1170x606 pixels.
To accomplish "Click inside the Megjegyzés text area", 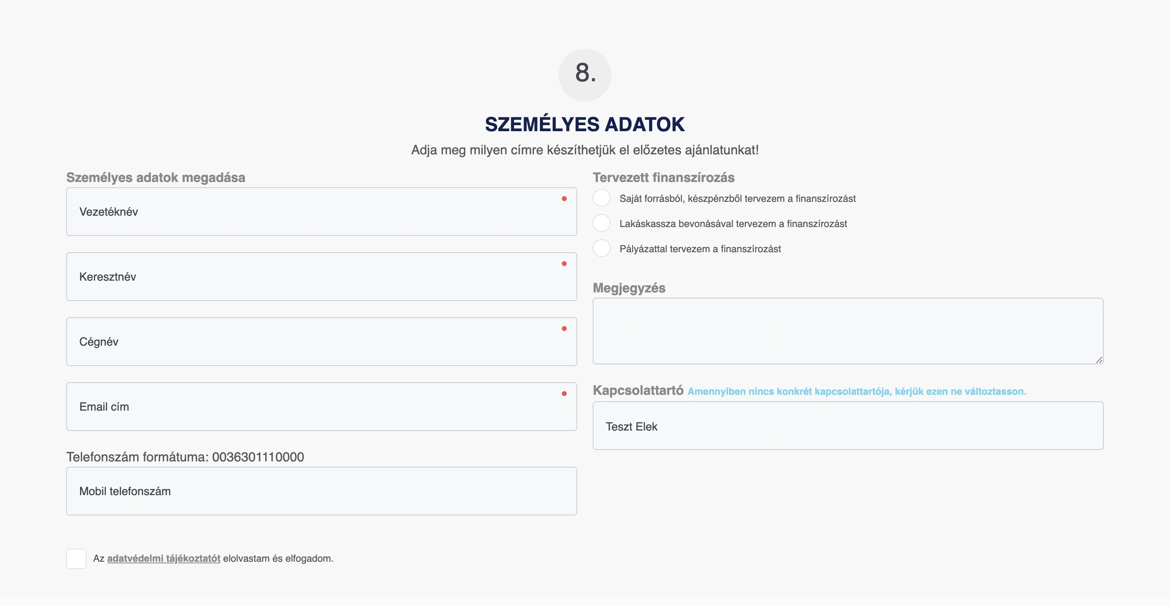I will point(847,331).
